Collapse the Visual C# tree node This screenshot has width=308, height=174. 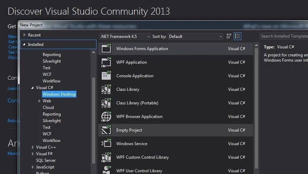pyautogui.click(x=32, y=88)
